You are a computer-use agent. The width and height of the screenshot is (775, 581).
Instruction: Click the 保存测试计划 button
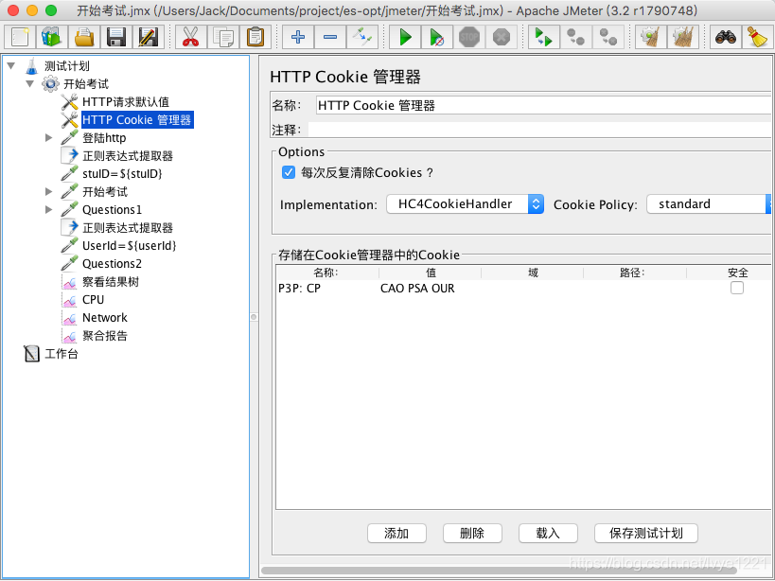coord(646,533)
